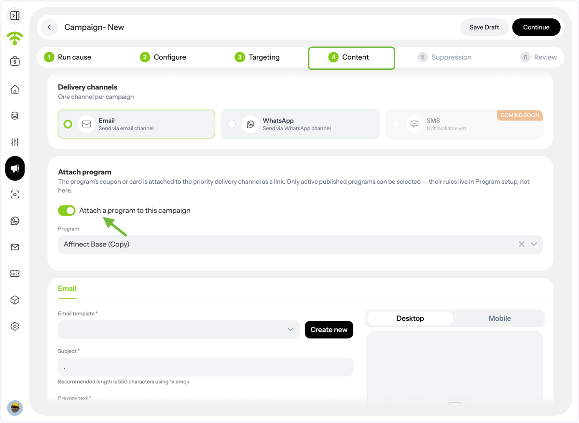Open the mail envelope icon in sidebar
The height and width of the screenshot is (423, 579).
15,247
